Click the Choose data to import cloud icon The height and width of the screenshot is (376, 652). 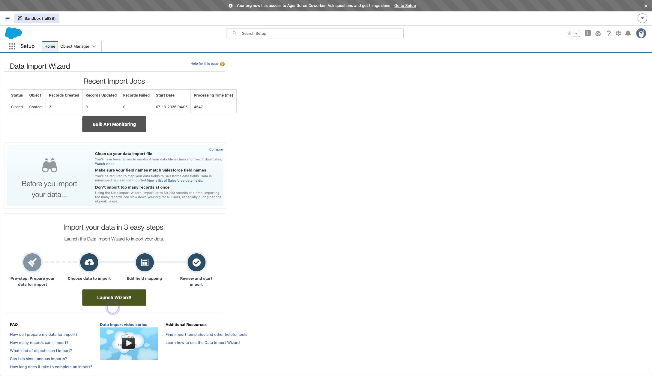click(x=89, y=262)
